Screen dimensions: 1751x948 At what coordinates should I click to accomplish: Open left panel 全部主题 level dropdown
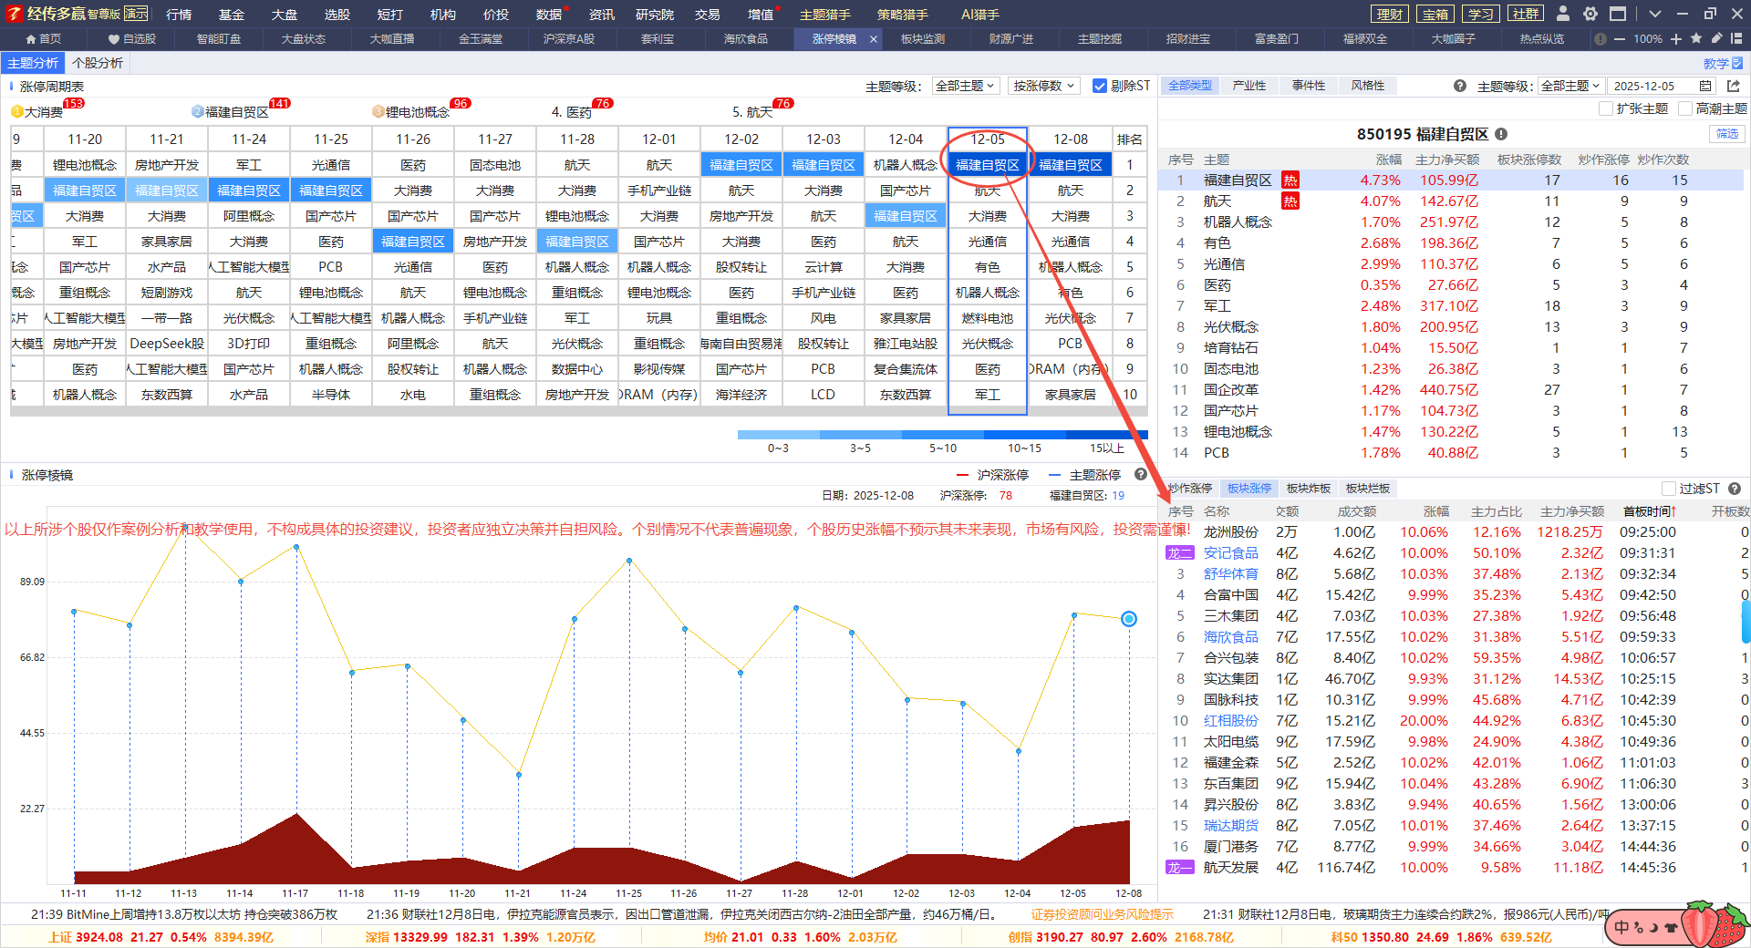[x=966, y=86]
